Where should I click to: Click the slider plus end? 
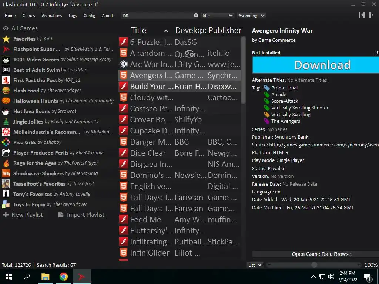click(359, 265)
